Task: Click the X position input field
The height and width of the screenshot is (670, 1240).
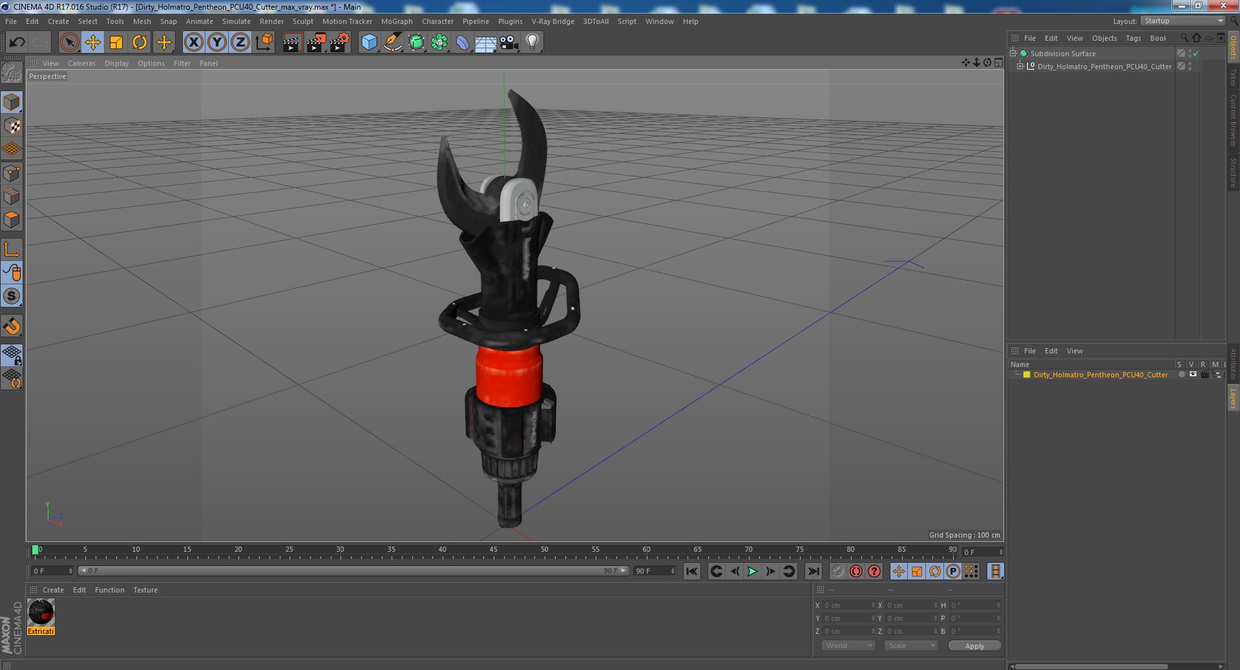Action: point(848,605)
